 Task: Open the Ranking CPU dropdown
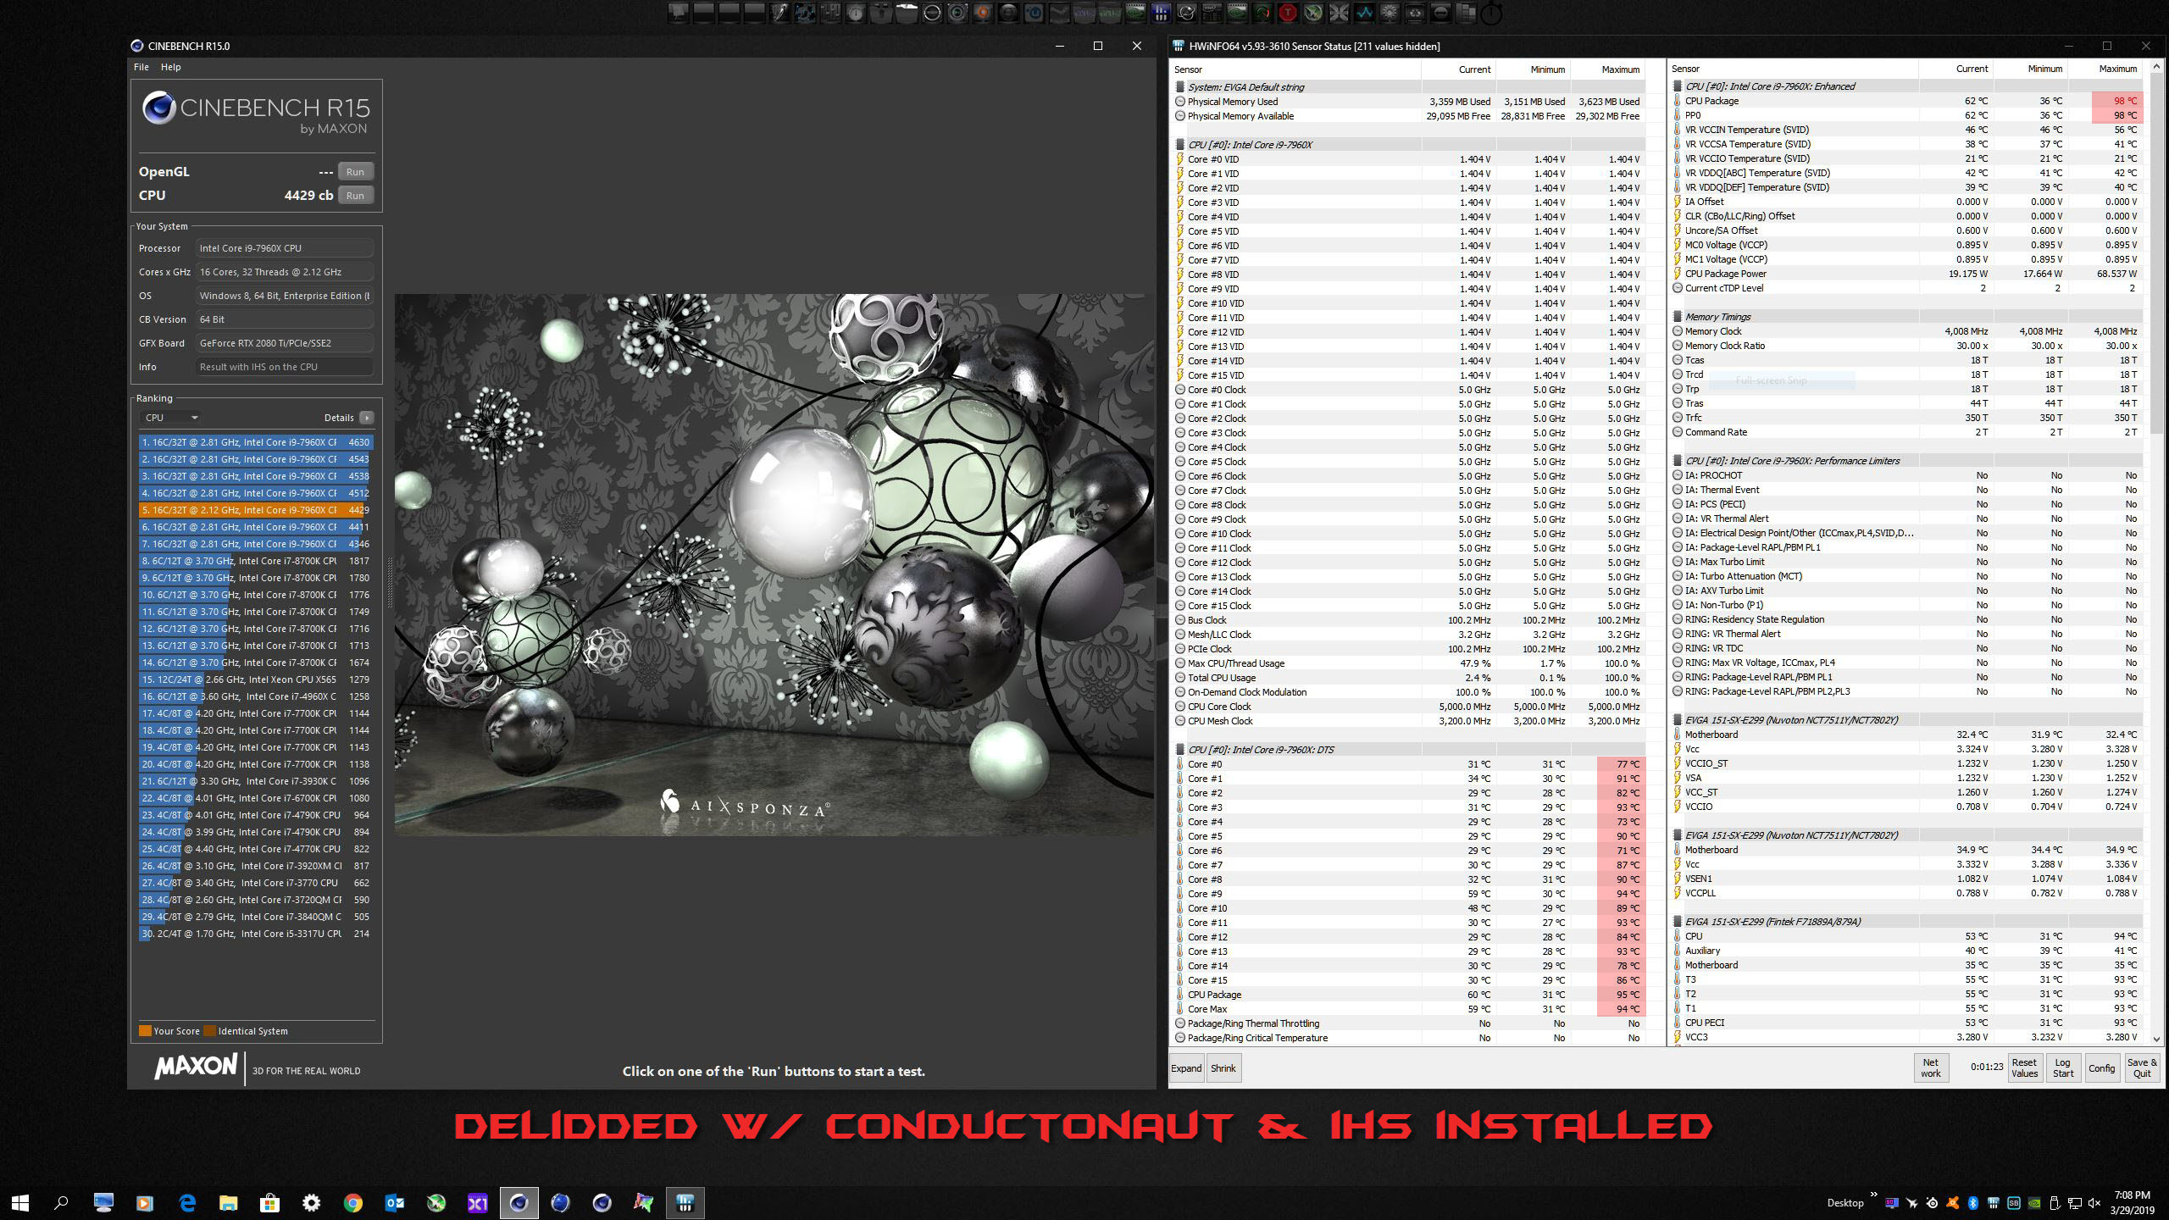coord(171,418)
